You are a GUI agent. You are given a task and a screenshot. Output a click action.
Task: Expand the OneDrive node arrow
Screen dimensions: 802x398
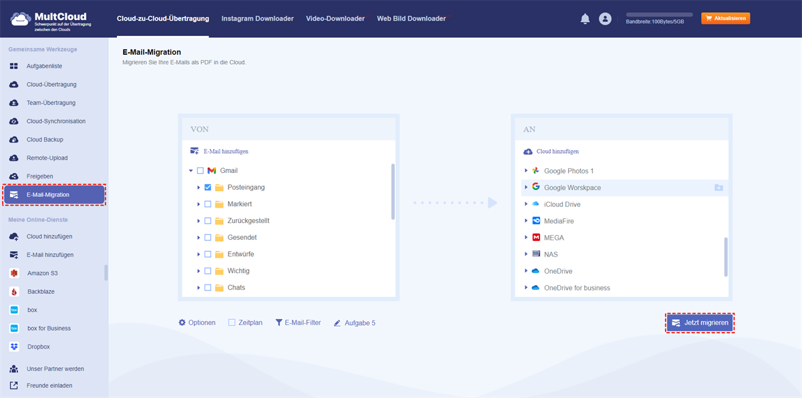coord(526,271)
